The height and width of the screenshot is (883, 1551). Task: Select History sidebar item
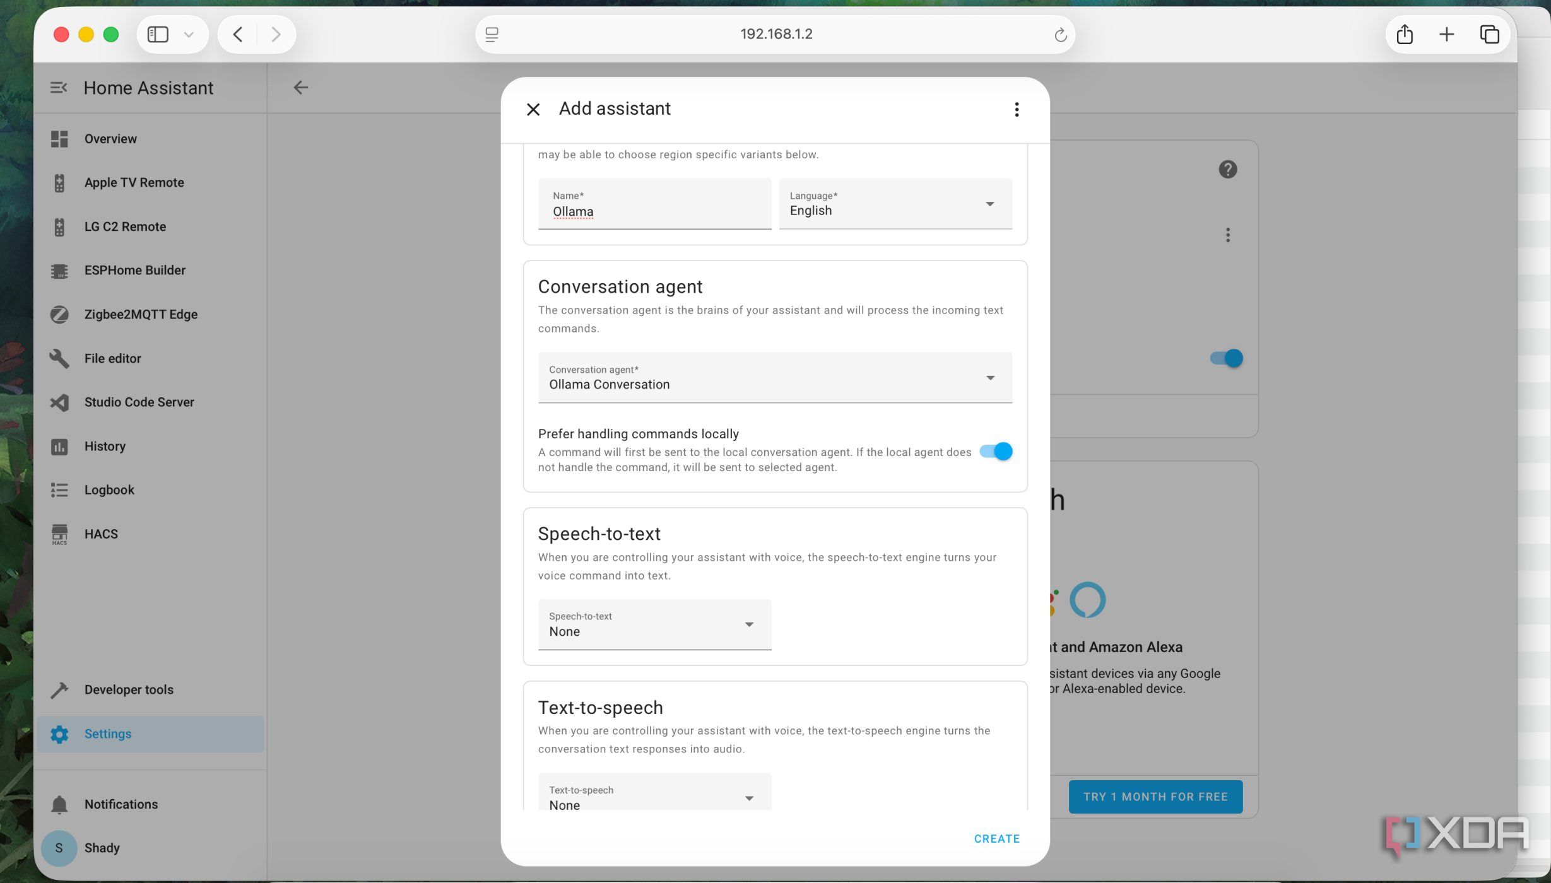click(x=150, y=447)
